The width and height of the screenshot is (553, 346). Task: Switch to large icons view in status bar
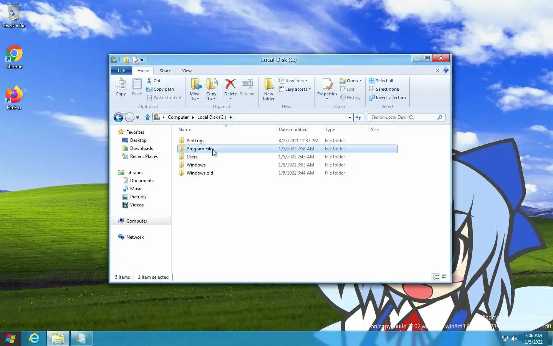[x=444, y=277]
